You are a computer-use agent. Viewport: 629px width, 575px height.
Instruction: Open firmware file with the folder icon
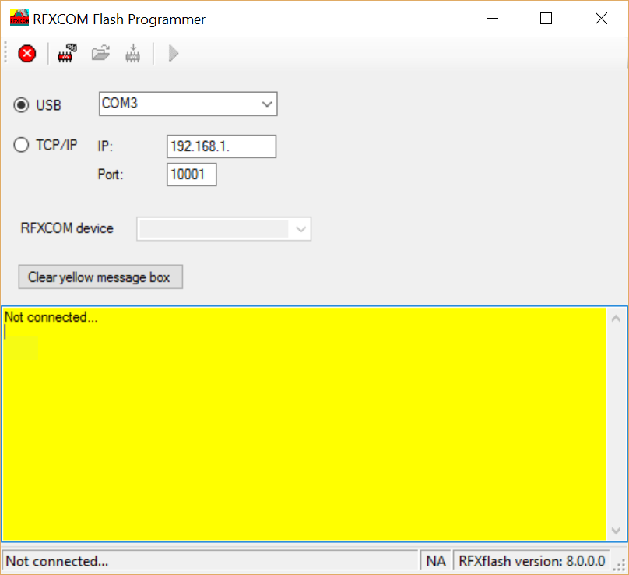(100, 53)
